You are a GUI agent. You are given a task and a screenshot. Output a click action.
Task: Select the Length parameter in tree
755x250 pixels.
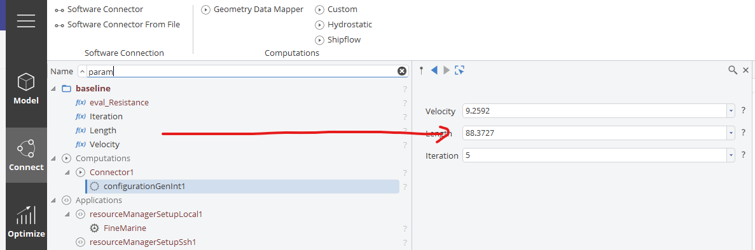(103, 130)
